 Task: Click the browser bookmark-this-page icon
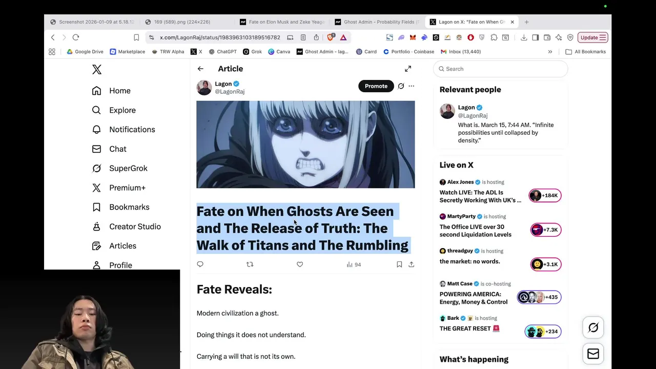(136, 37)
